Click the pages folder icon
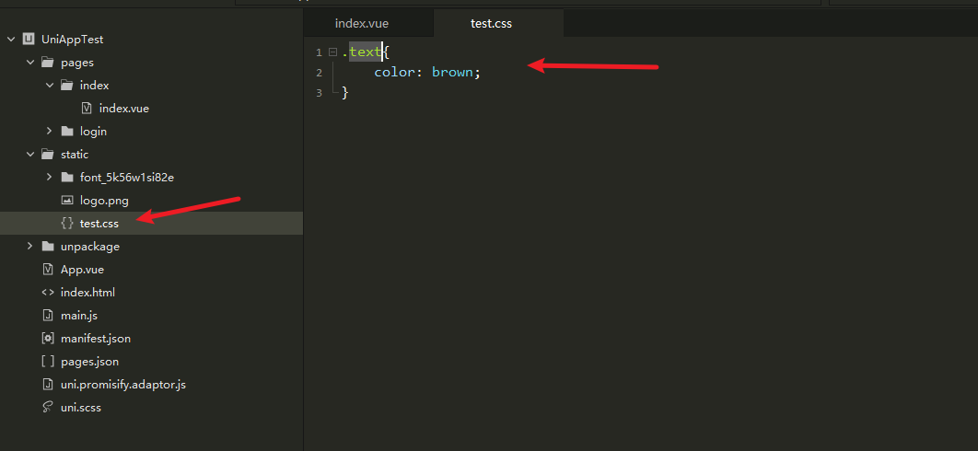This screenshot has width=978, height=451. pyautogui.click(x=47, y=63)
